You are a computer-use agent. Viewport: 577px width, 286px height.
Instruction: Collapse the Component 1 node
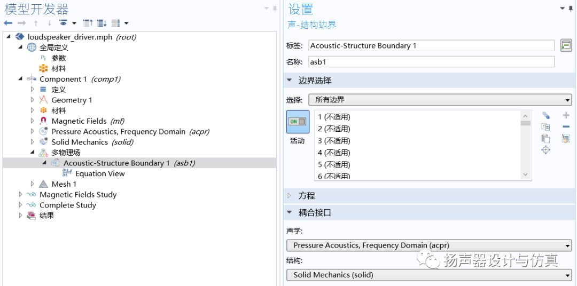coord(21,79)
